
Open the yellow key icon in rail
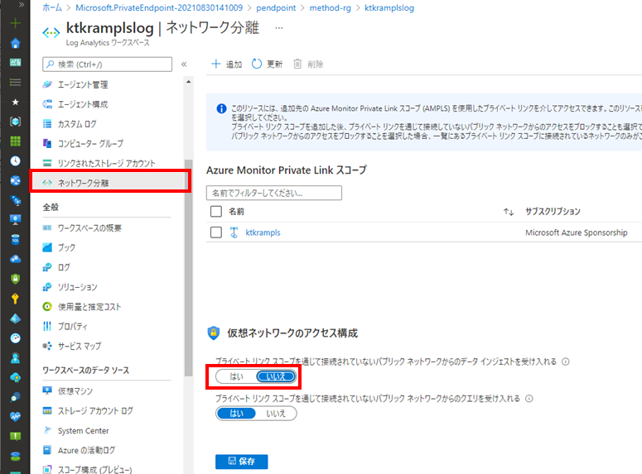tap(15, 299)
